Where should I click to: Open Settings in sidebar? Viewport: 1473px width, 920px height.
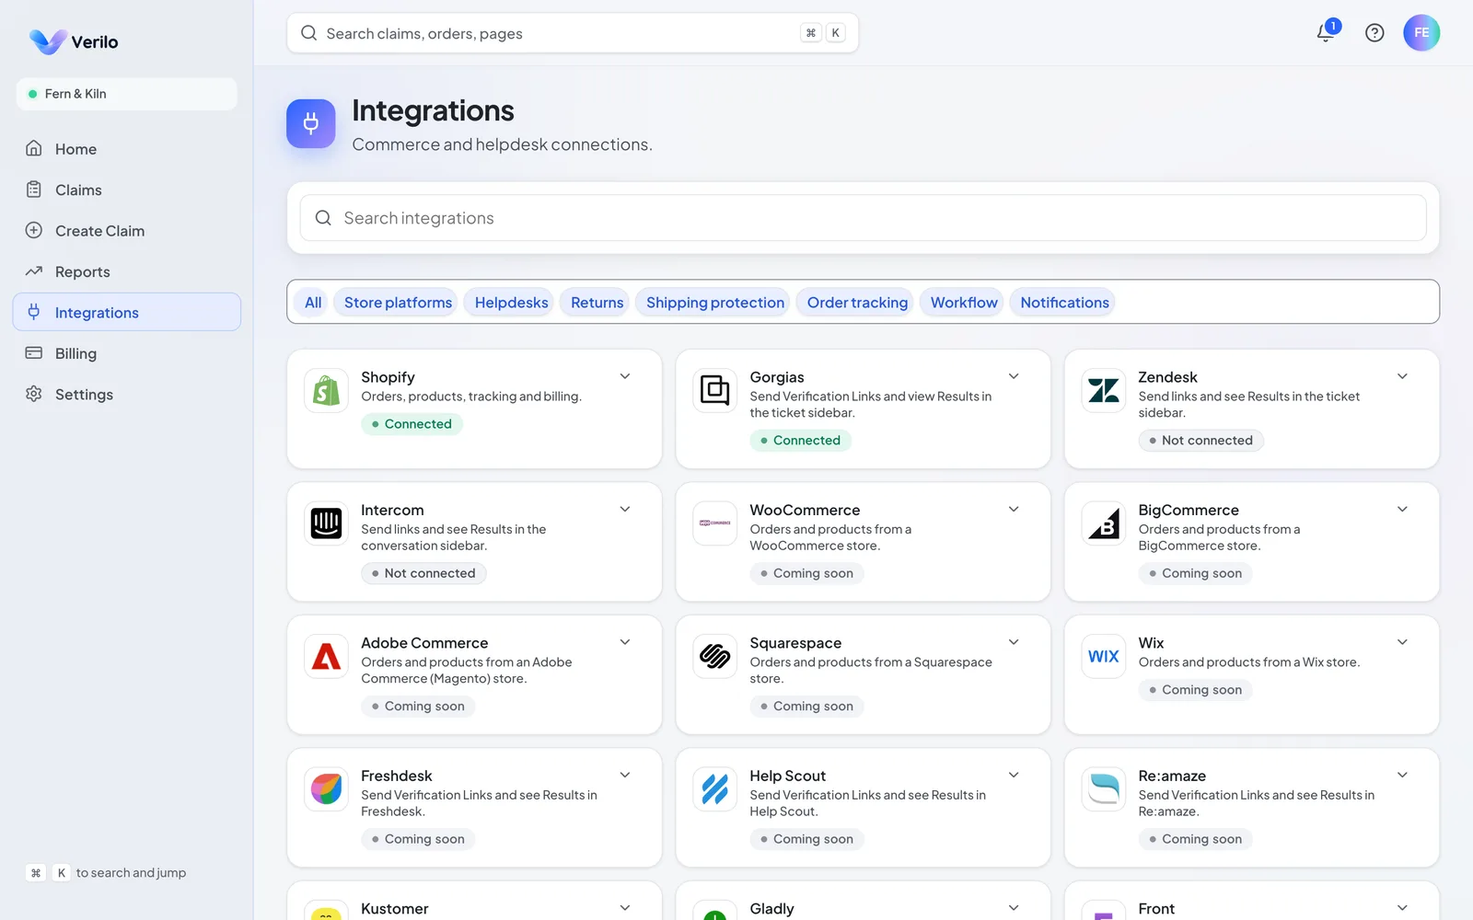pyautogui.click(x=127, y=394)
